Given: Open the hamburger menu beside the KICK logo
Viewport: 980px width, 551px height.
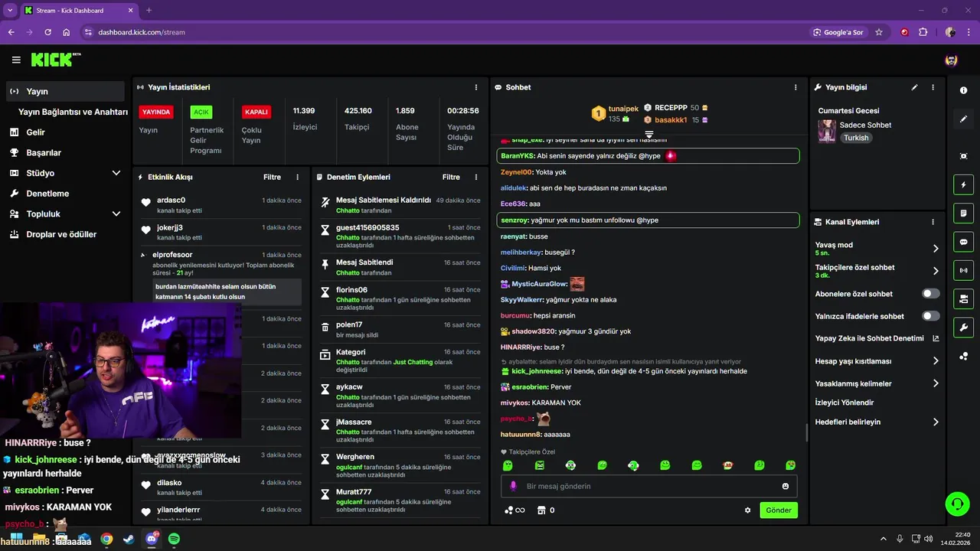Looking at the screenshot, I should click(16, 60).
